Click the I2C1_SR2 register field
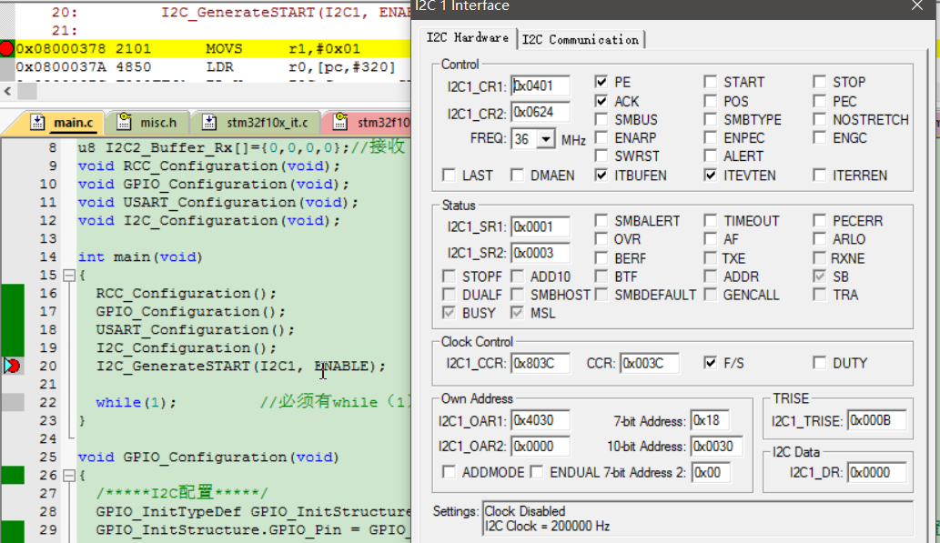 541,252
